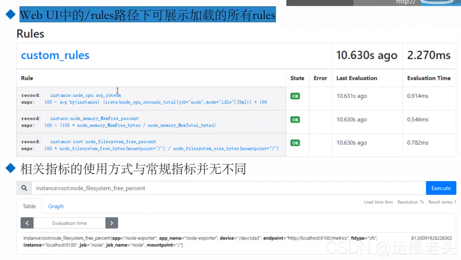Click OK state badge for node_memory_MemFree_percent rule
This screenshot has height=260, width=461.
click(295, 120)
